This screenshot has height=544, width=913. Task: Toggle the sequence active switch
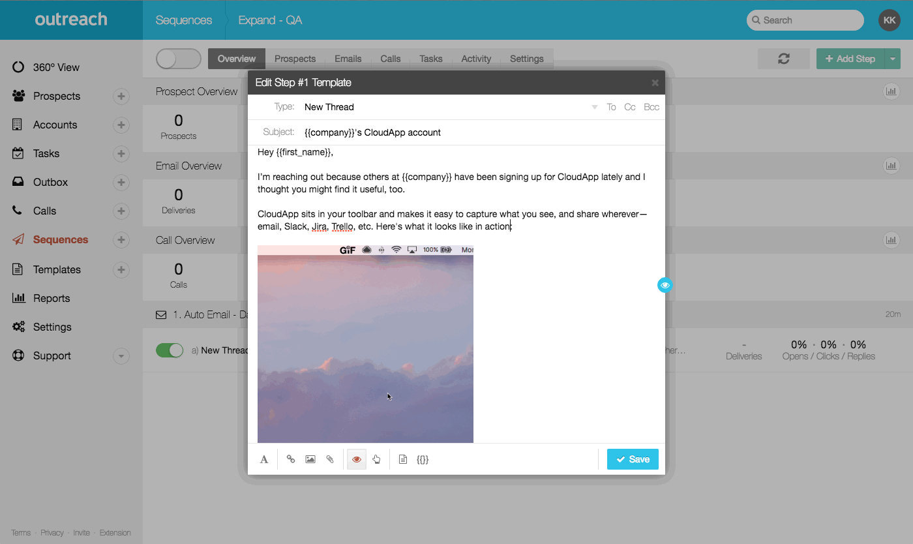coord(179,59)
